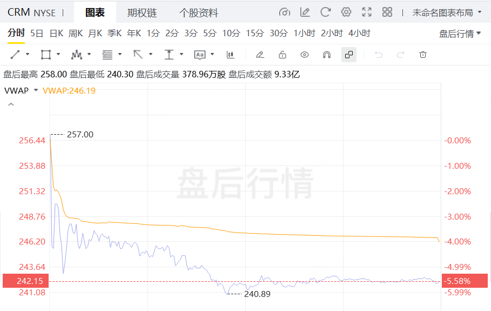Enter fullscreen chart mode

coord(367,12)
